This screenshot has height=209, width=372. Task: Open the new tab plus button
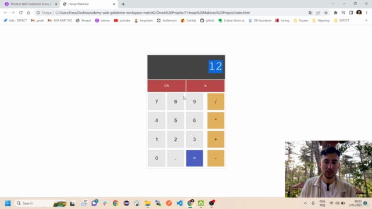point(123,4)
